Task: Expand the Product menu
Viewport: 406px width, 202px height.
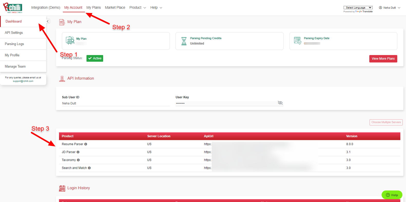Action: tap(138, 8)
